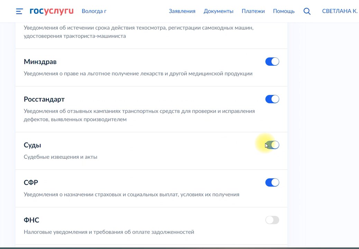This screenshot has height=249, width=359.
Task: Disable Минздрав notifications toggle
Action: (272, 62)
